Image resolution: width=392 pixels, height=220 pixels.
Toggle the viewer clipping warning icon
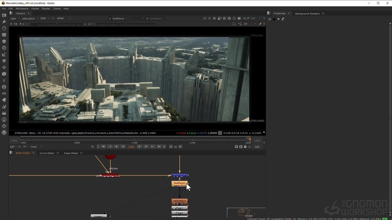pos(214,18)
